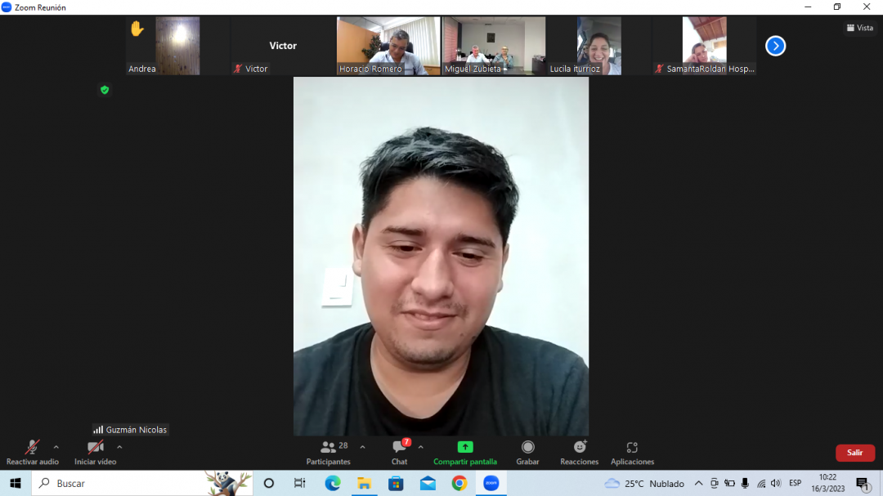Open the Chat panel
Image resolution: width=883 pixels, height=496 pixels.
400,453
